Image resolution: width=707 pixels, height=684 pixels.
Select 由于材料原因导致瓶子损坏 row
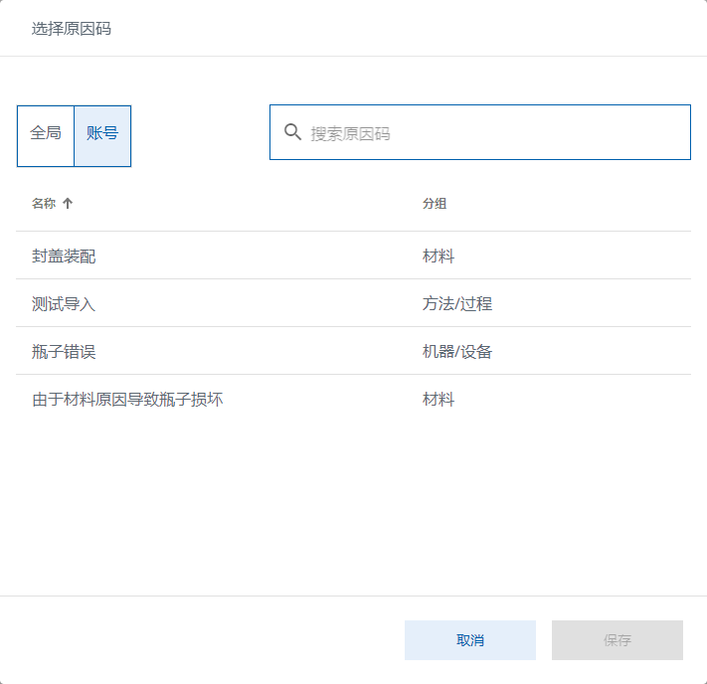(x=354, y=399)
